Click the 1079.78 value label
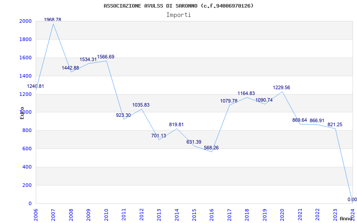 coord(229,101)
